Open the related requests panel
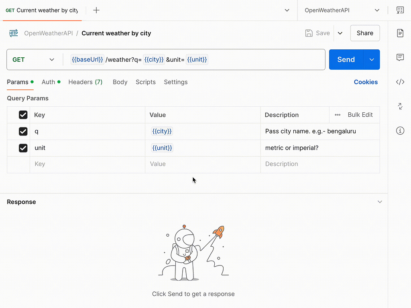This screenshot has width=411, height=308. [x=400, y=106]
